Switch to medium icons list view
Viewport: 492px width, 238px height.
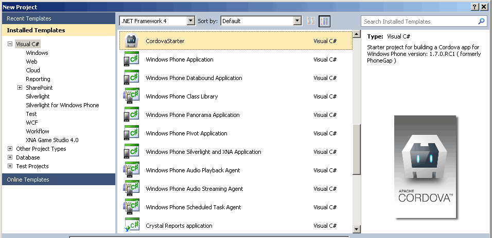pyautogui.click(x=324, y=21)
